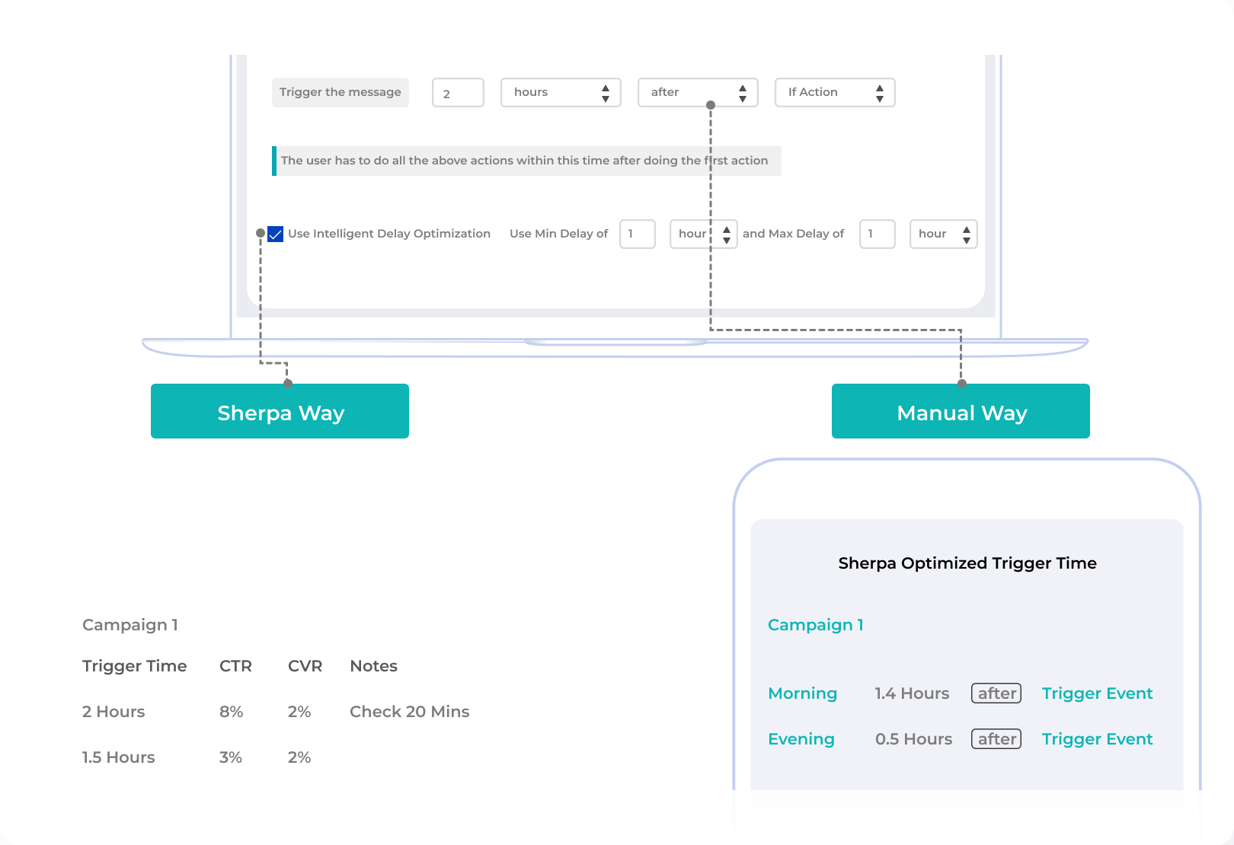Click the 'CTR' column header

(x=235, y=666)
